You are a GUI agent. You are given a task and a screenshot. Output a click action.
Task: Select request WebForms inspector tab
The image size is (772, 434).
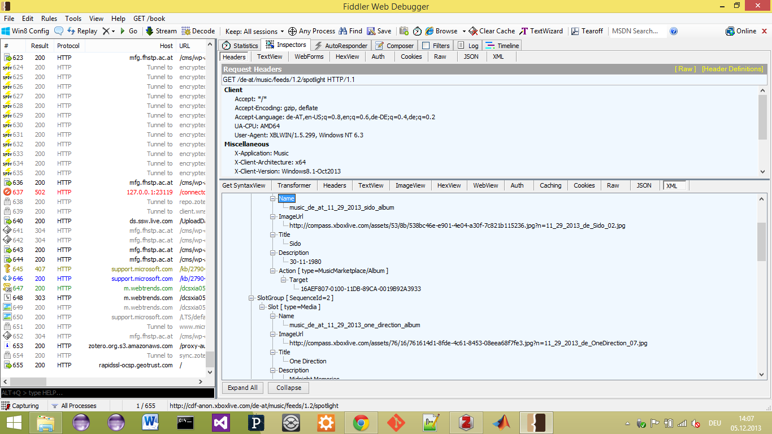pyautogui.click(x=309, y=57)
